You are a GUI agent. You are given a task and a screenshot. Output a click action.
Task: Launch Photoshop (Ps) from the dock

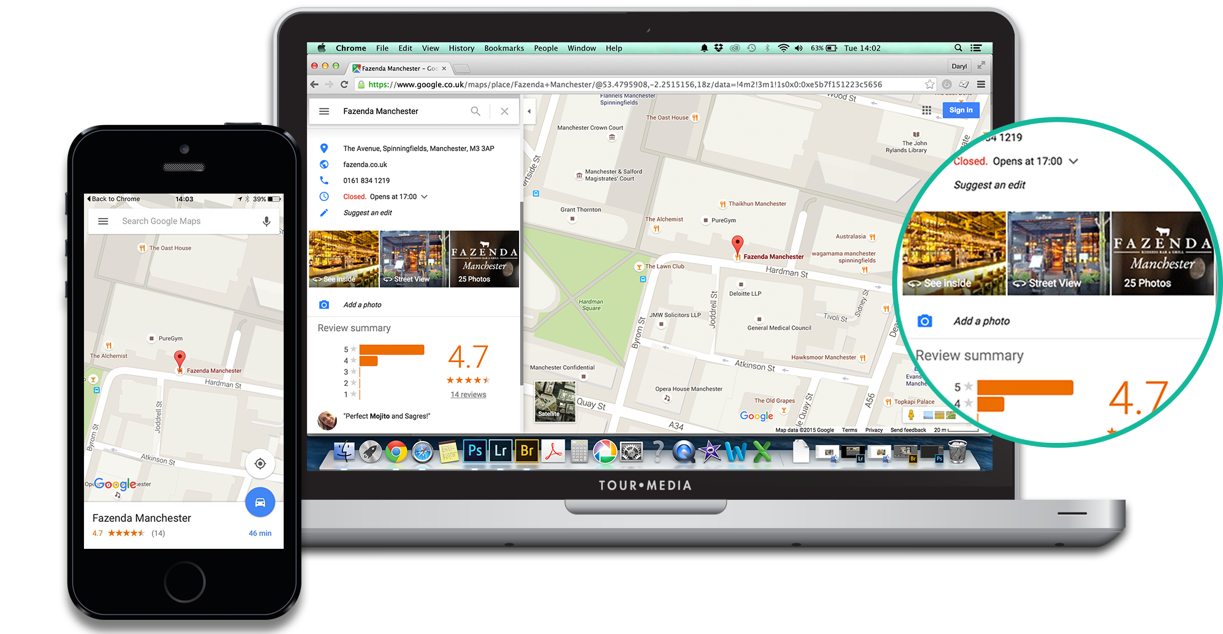[475, 451]
